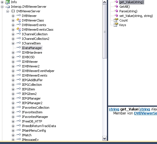Click the method icon beside get_Value(string)
This screenshot has height=144, width=157.
point(116,2)
